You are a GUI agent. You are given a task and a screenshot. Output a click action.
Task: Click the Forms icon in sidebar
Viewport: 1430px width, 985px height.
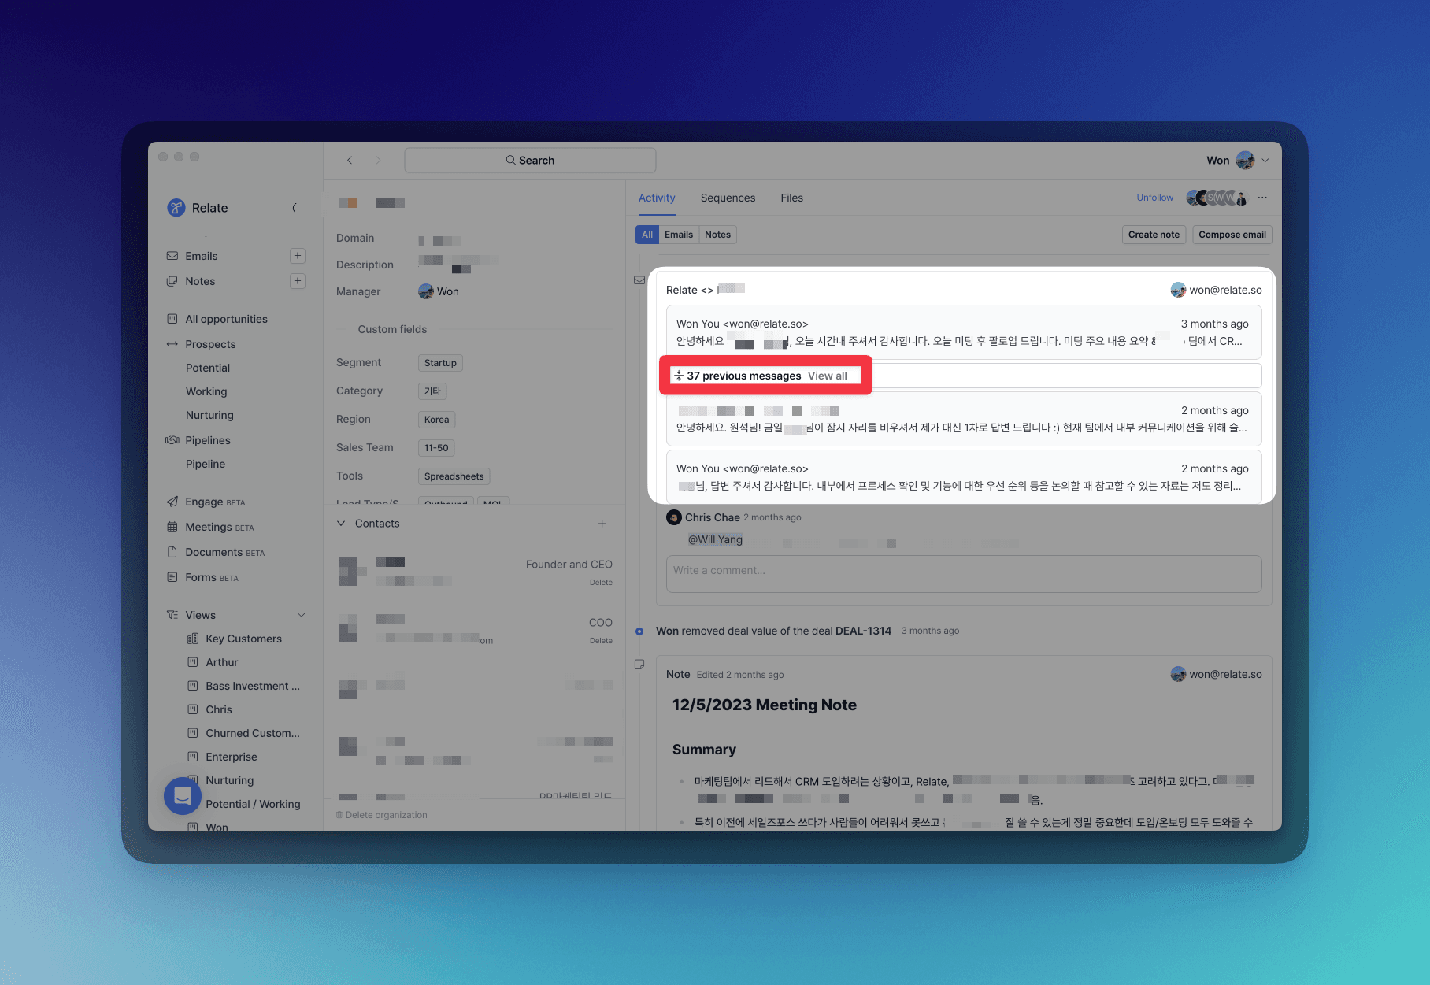(172, 577)
